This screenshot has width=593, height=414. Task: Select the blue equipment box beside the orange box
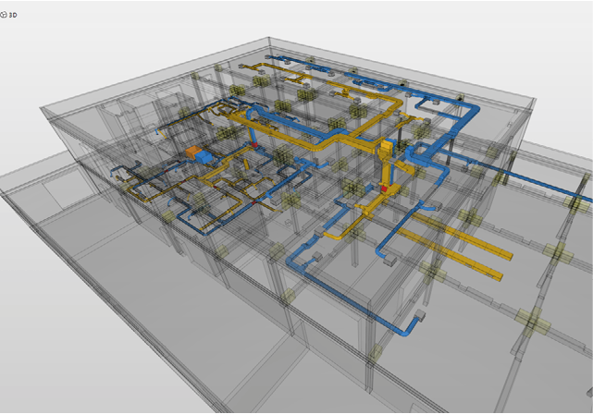204,156
